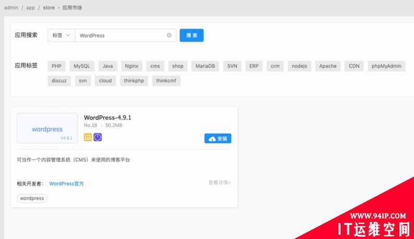Click the No.18 label
The height and width of the screenshot is (239, 414).
(91, 125)
